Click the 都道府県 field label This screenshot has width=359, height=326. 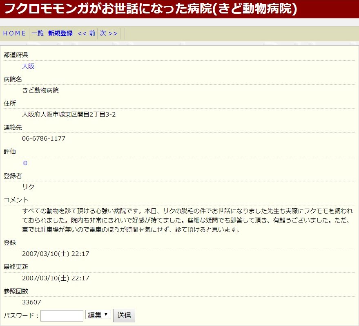pos(16,55)
